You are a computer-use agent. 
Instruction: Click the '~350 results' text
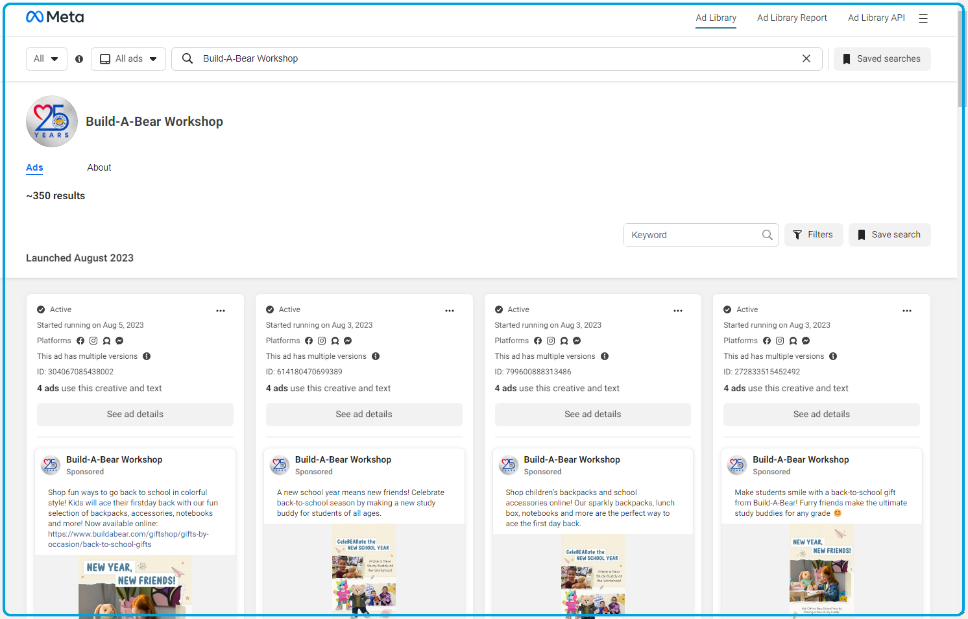pos(55,196)
